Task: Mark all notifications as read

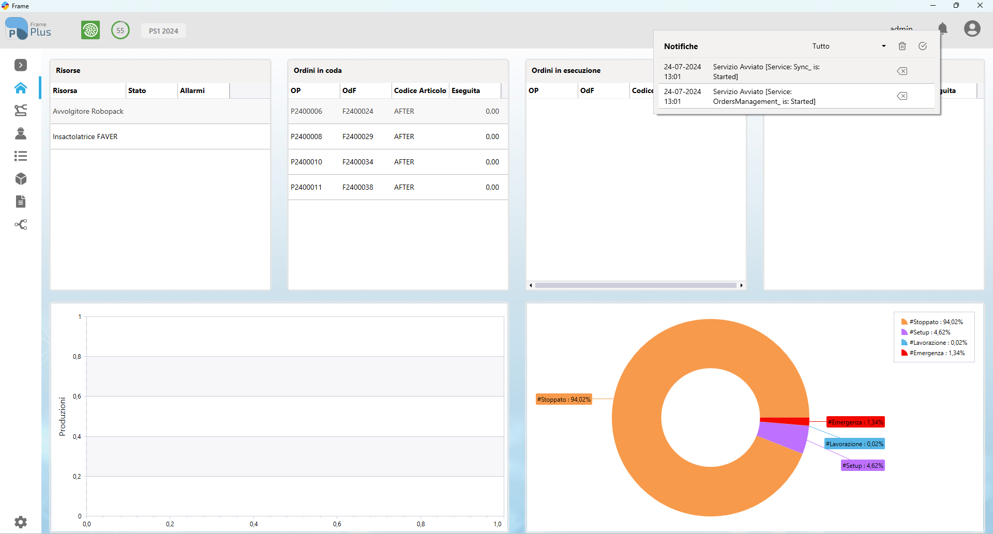Action: [923, 47]
